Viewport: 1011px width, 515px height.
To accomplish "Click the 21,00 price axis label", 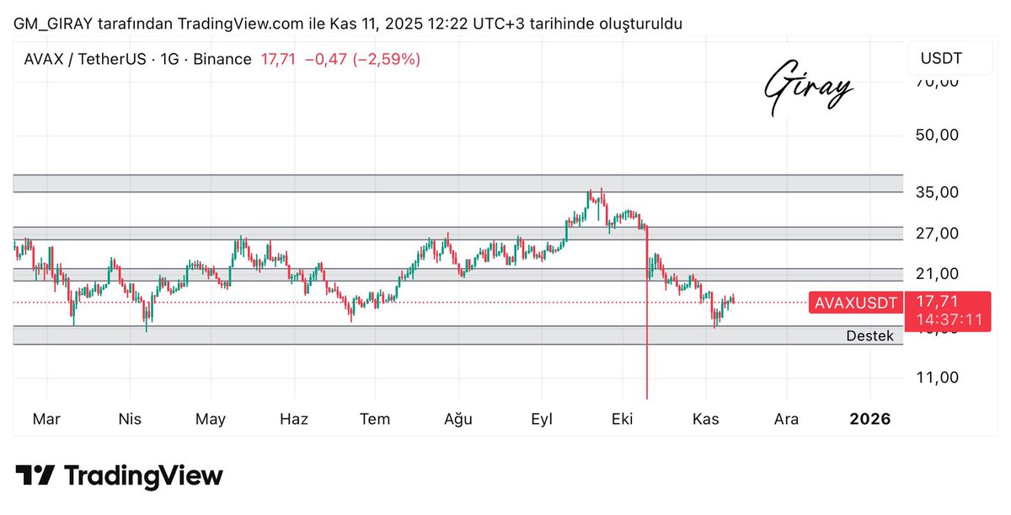I will pyautogui.click(x=938, y=273).
